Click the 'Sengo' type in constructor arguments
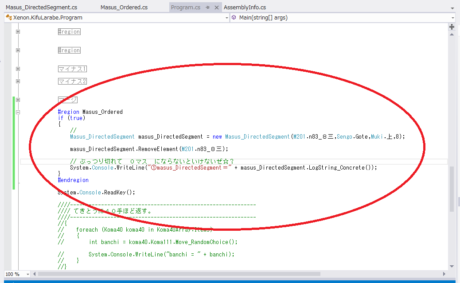The image size is (460, 283). click(x=344, y=137)
